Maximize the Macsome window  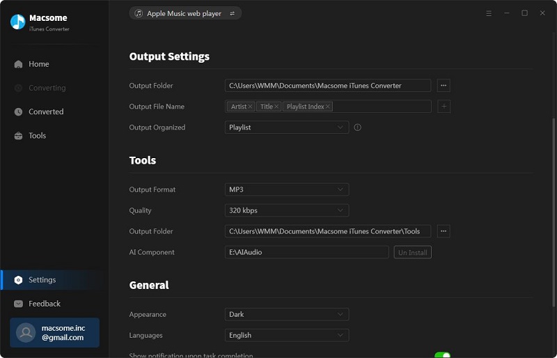coord(524,13)
